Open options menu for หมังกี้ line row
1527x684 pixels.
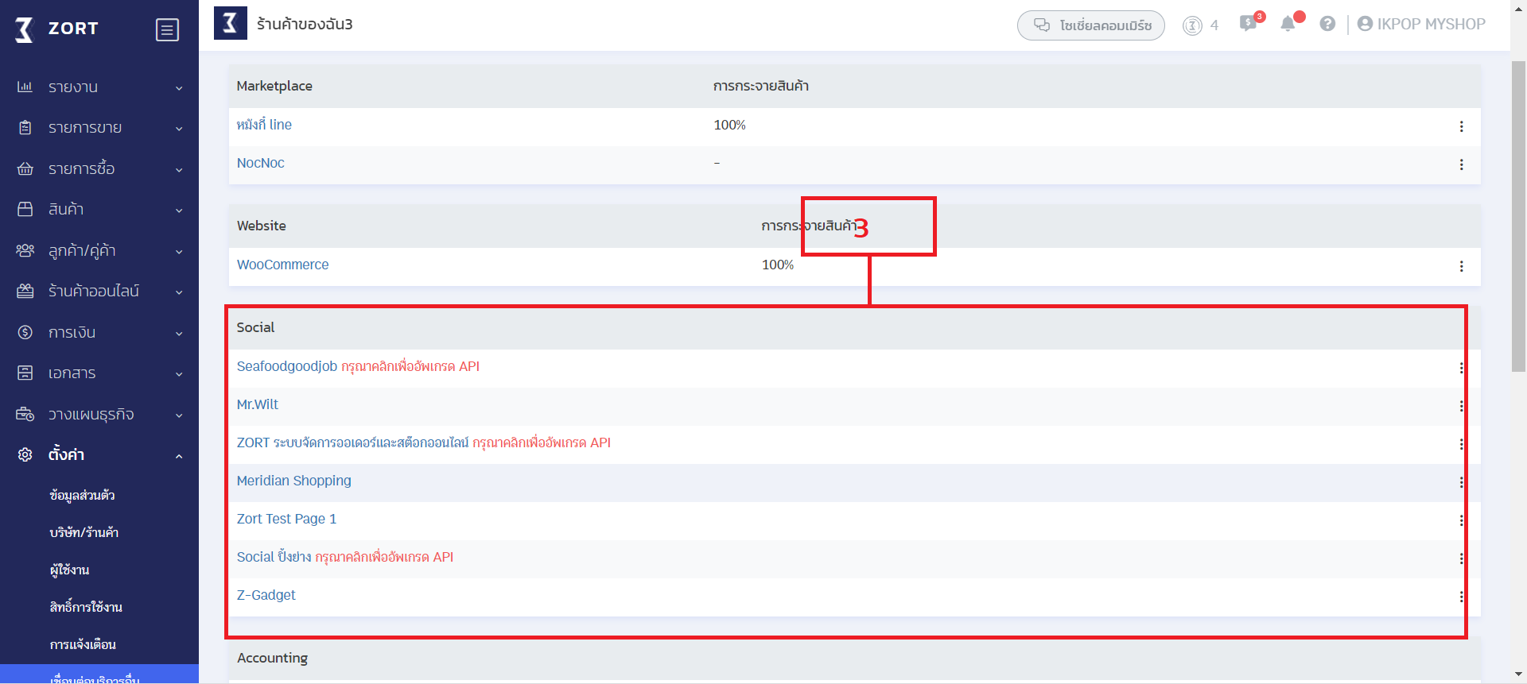(1461, 126)
